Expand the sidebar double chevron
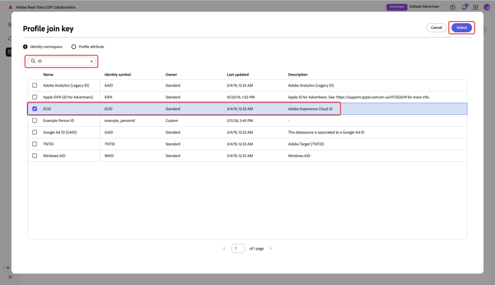 10,277
